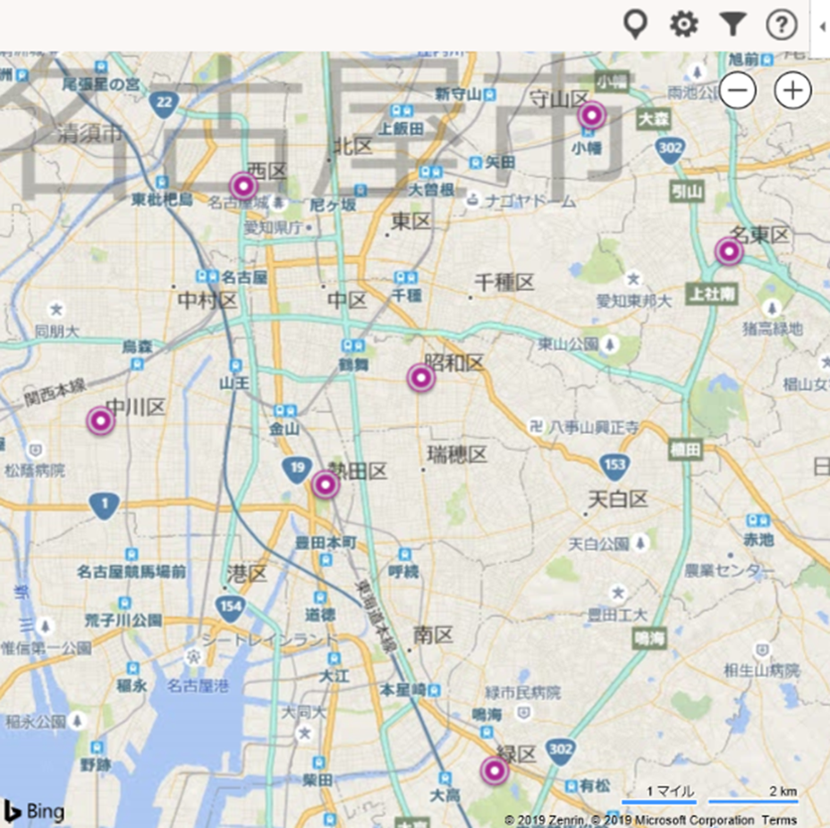This screenshot has width=830, height=828.
Task: Click the route 19 highway shield
Action: click(296, 468)
